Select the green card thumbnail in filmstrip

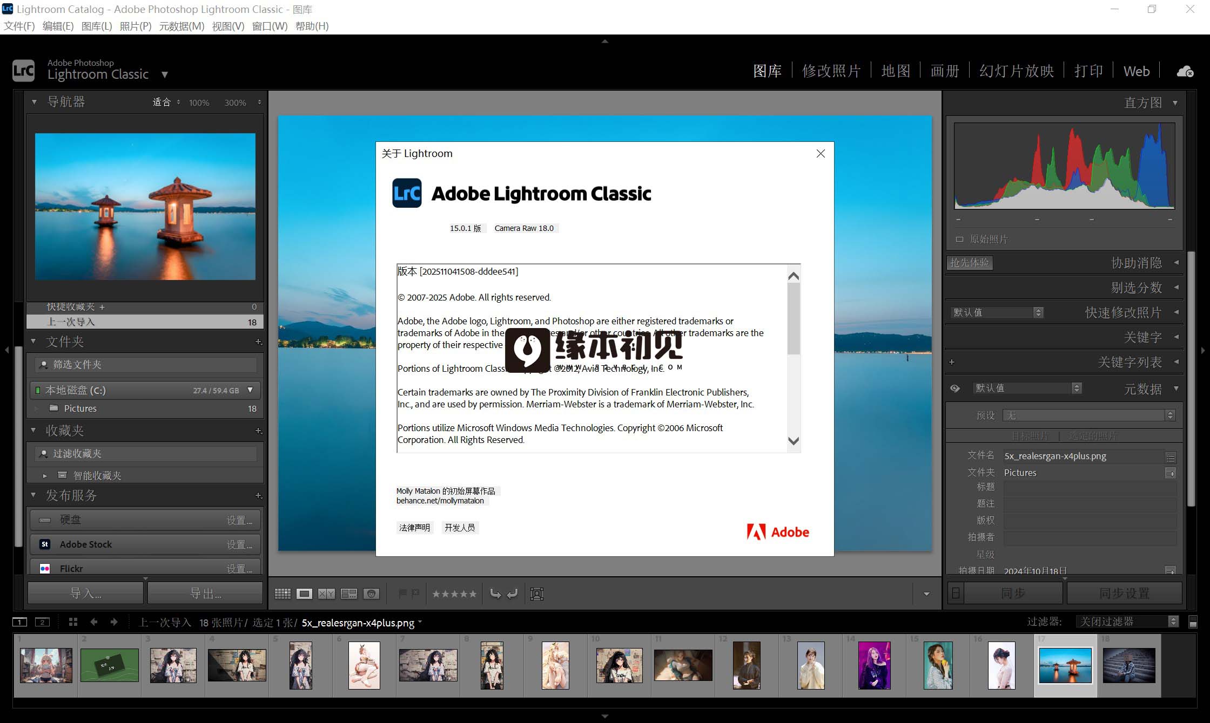pyautogui.click(x=110, y=665)
